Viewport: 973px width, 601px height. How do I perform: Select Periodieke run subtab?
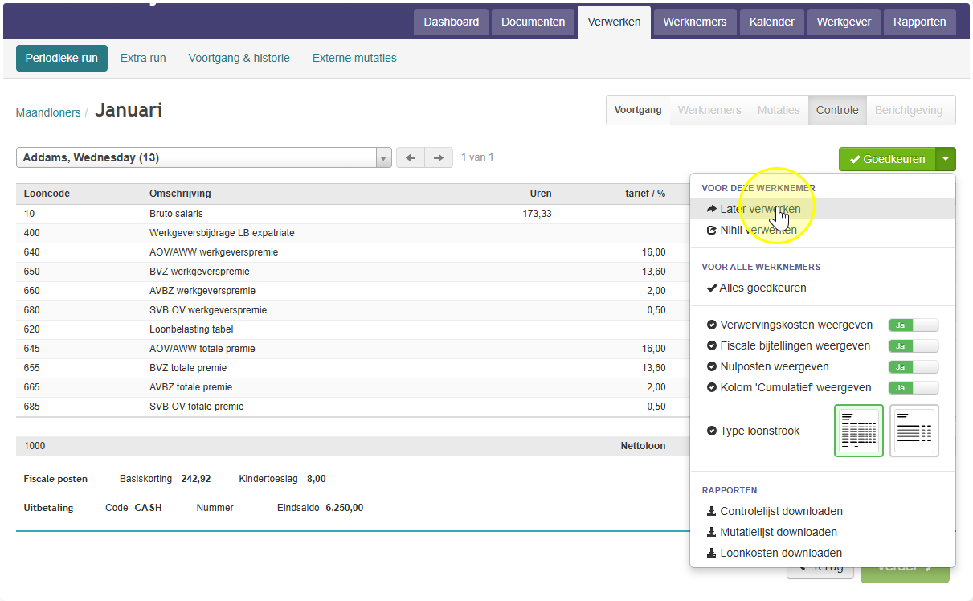[x=62, y=58]
